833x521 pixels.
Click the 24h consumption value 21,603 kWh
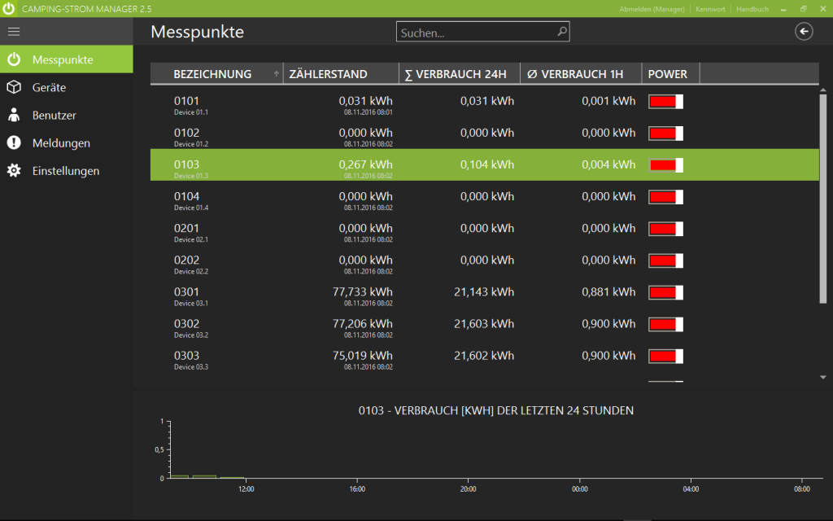coord(484,324)
